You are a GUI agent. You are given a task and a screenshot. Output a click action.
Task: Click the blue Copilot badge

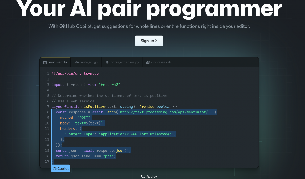click(x=60, y=168)
